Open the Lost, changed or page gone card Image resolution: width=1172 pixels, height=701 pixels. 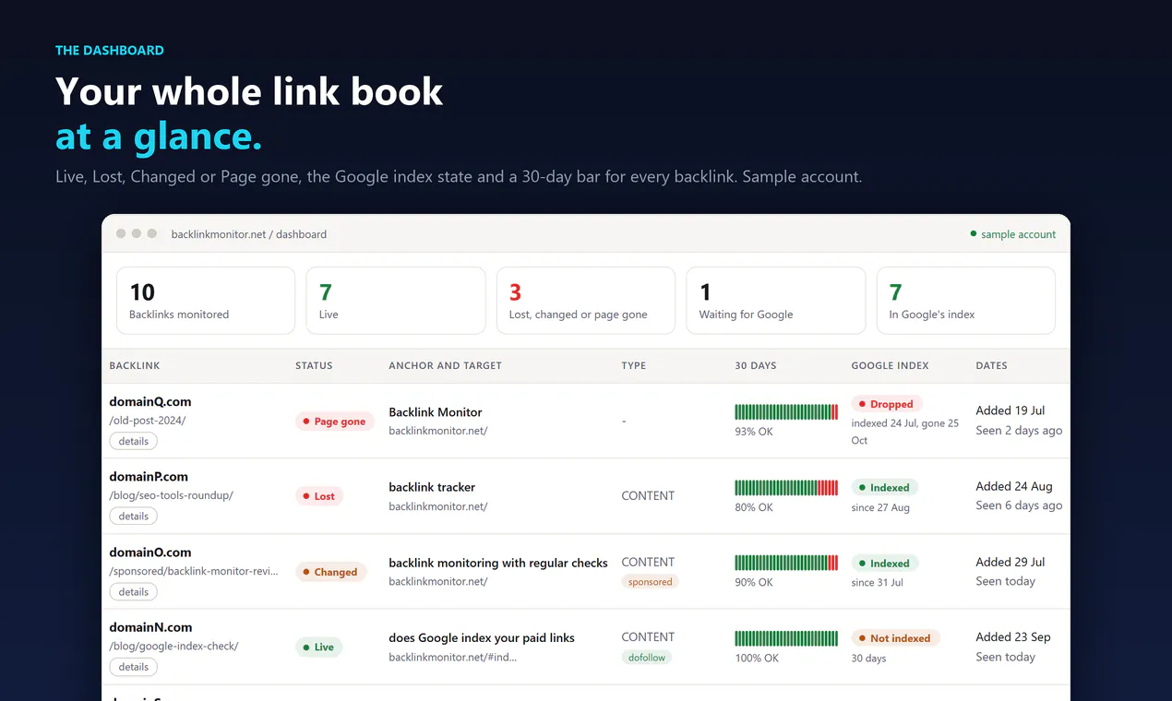click(586, 301)
